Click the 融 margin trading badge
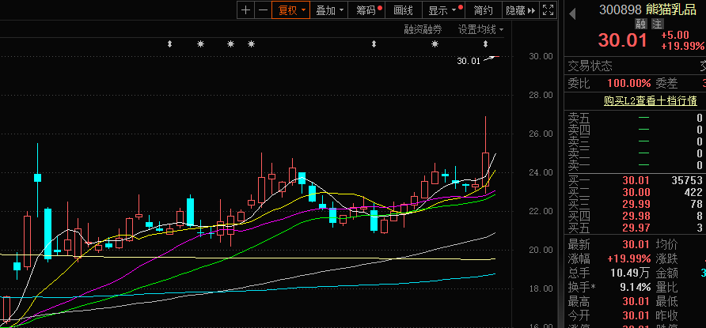Viewport: 706px width, 328px height. click(x=640, y=24)
